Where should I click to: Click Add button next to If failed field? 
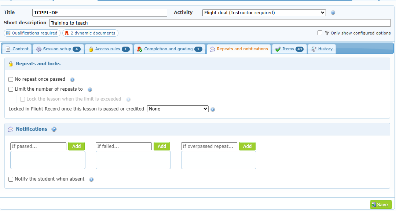pos(162,146)
